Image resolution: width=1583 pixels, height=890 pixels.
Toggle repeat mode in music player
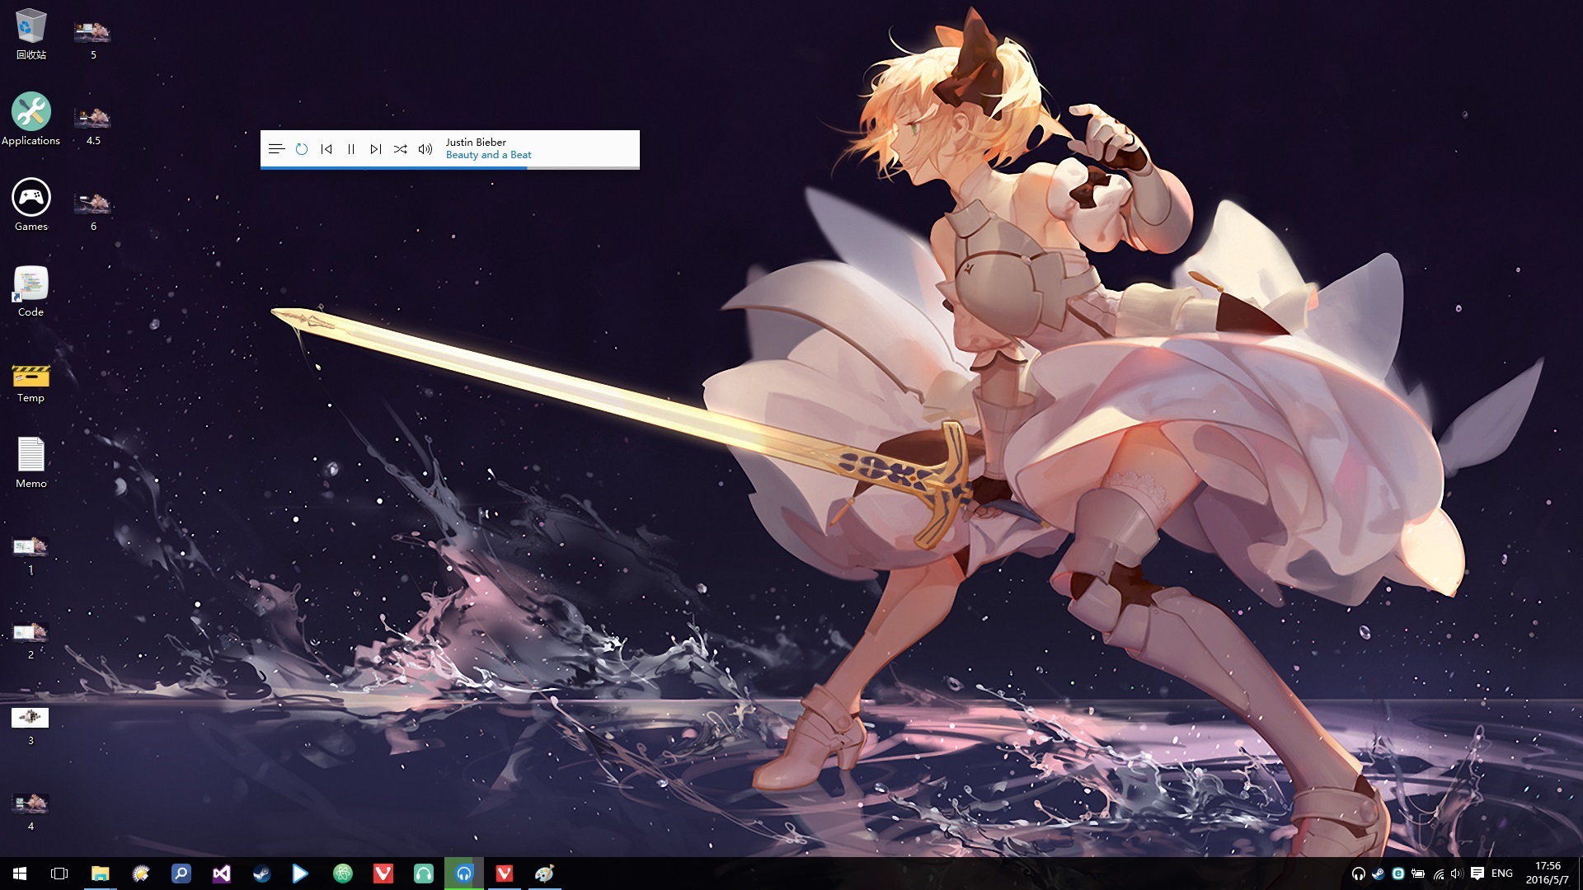302,149
